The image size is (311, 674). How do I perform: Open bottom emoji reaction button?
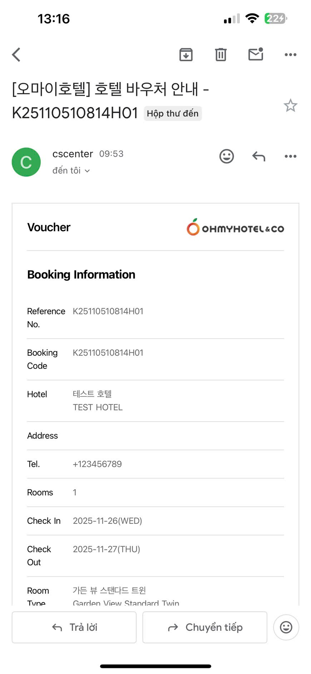(x=286, y=627)
